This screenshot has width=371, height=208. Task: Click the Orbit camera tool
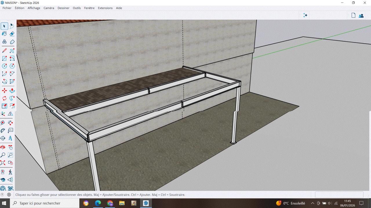click(x=3, y=147)
